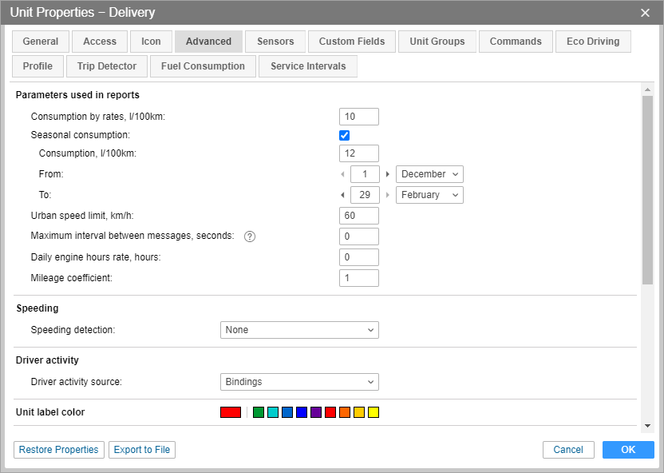Viewport: 664px width, 473px height.
Task: Close the Unit Properties dialog
Action: pyautogui.click(x=645, y=12)
